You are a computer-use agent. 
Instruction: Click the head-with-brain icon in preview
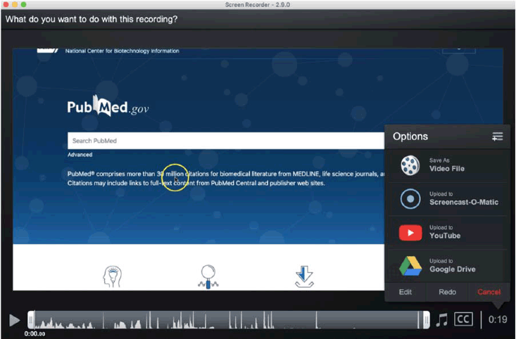pyautogui.click(x=112, y=277)
